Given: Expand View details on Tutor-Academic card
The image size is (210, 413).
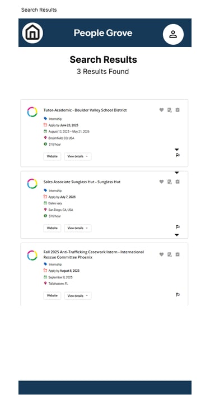Looking at the screenshot, I should coord(78,156).
